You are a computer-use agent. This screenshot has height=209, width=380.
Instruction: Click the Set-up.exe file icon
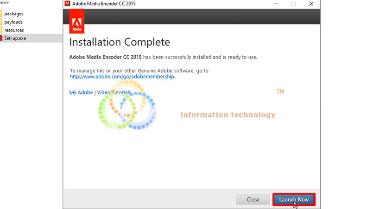1,38
